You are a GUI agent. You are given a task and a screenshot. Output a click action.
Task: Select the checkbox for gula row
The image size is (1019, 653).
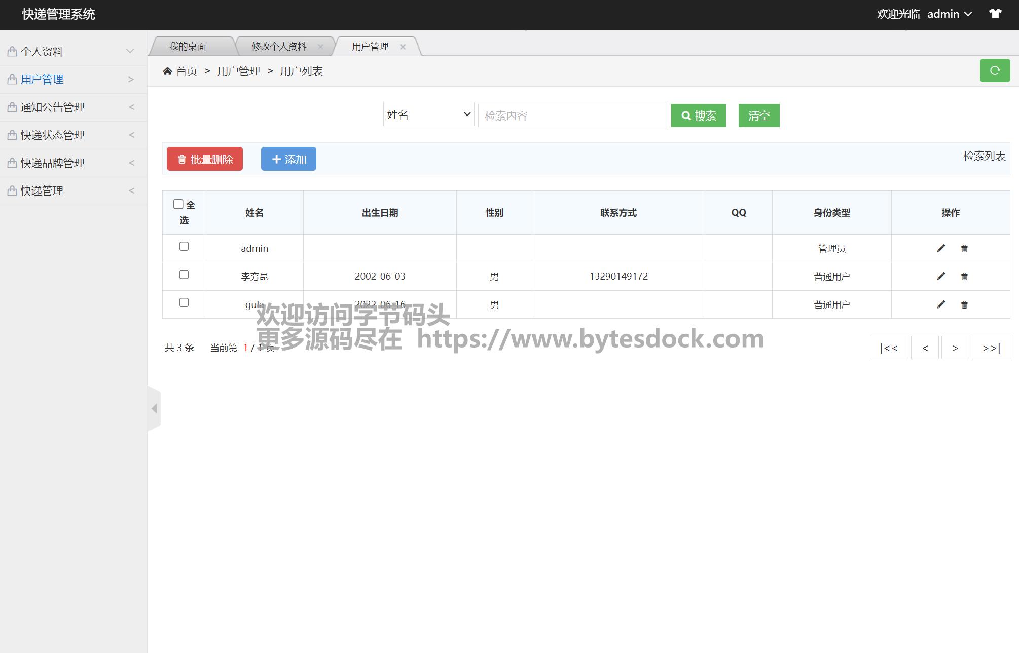click(184, 302)
